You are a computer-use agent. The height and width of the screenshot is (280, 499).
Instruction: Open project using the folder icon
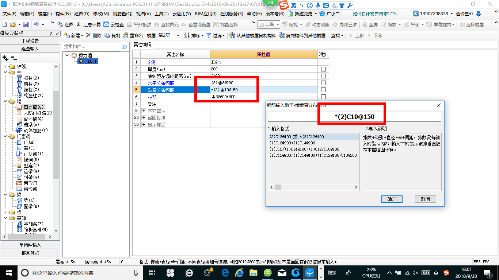click(13, 24)
